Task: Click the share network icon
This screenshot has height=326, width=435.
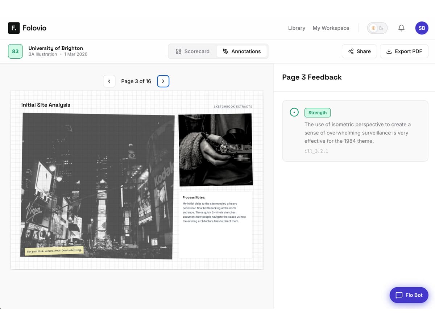Action: pyautogui.click(x=350, y=51)
